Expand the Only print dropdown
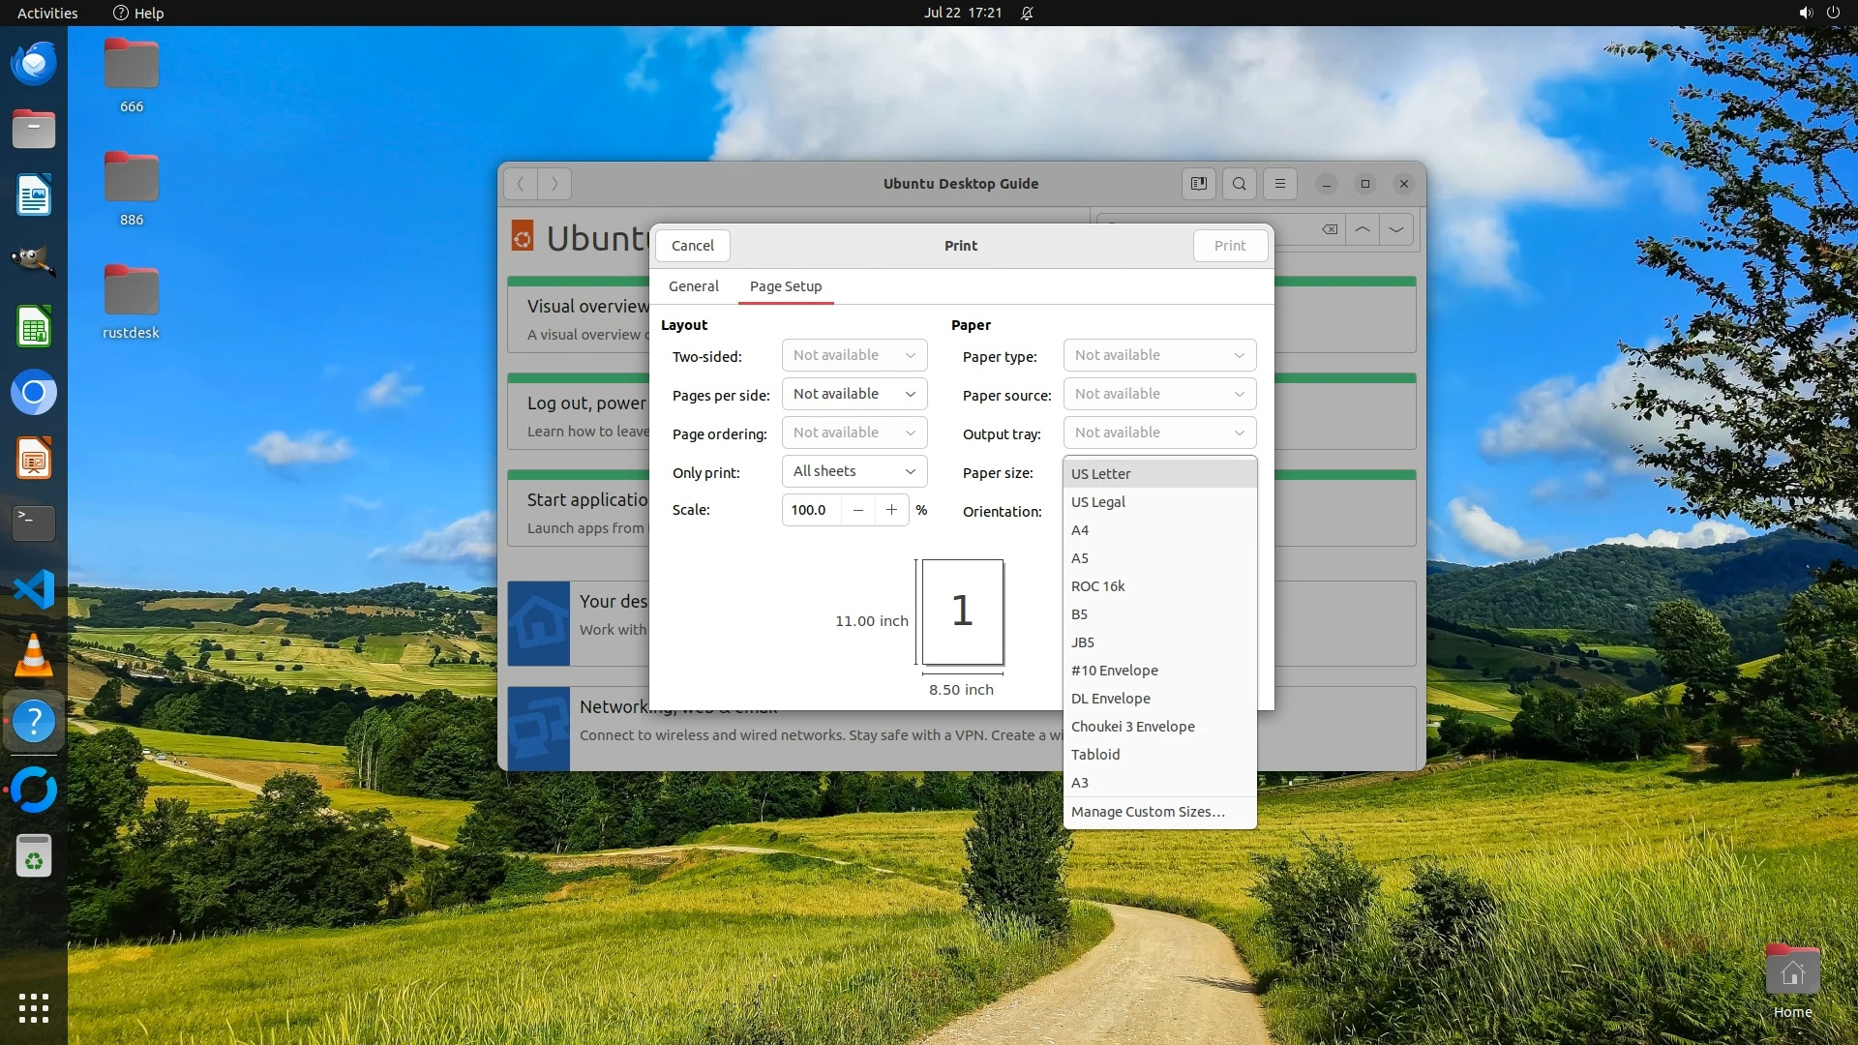Screen dimensions: 1858x1045 [x=854, y=471]
